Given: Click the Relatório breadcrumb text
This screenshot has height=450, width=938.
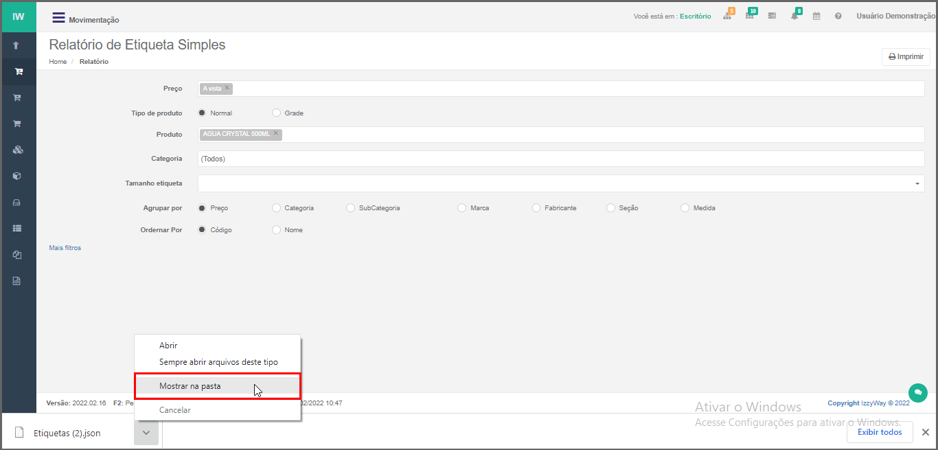Looking at the screenshot, I should click(94, 62).
